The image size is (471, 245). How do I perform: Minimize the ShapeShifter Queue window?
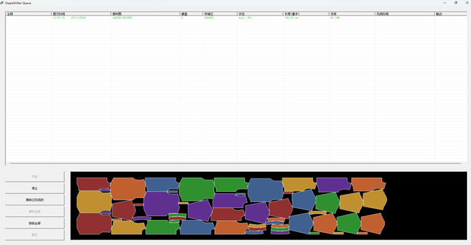445,3
